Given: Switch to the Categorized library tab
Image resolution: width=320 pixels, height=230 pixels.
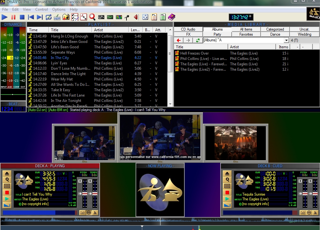Looking at the screenshot, I should tap(275, 29).
